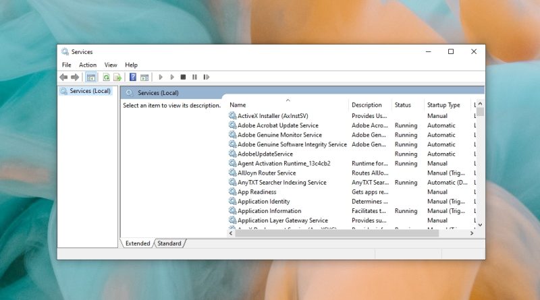Click the Export List toolbar icon
Viewport: 540px width, 300px height.
click(117, 77)
